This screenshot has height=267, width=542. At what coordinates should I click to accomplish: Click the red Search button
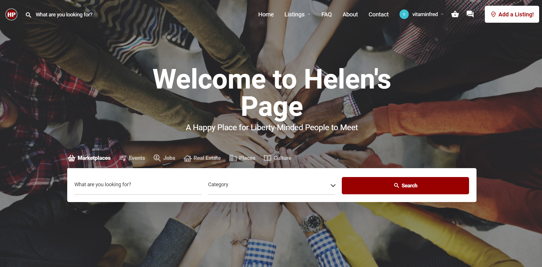pos(405,186)
